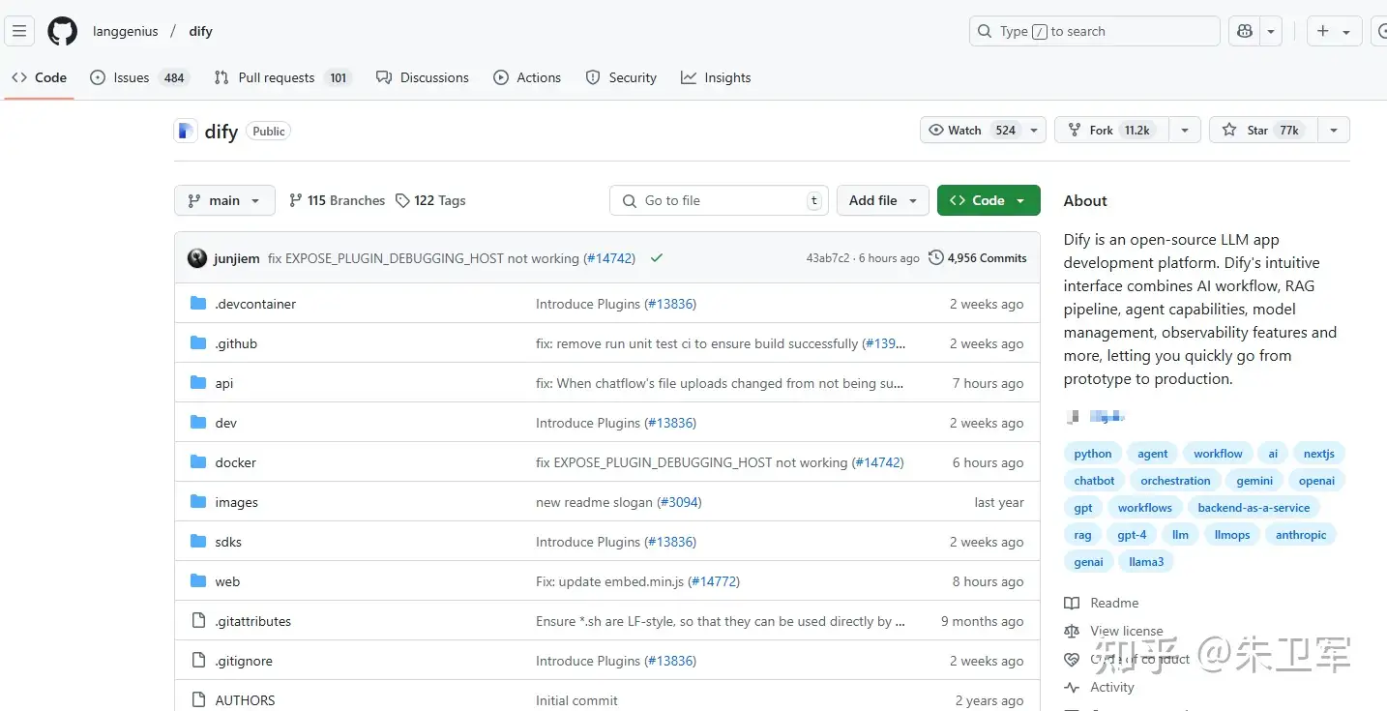Open the green Code dropdown button
The height and width of the screenshot is (711, 1387).
coord(989,200)
